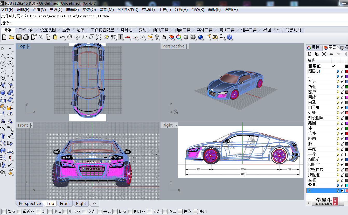
Task: Click the four-viewport layout icon
Action: [x=120, y=37]
